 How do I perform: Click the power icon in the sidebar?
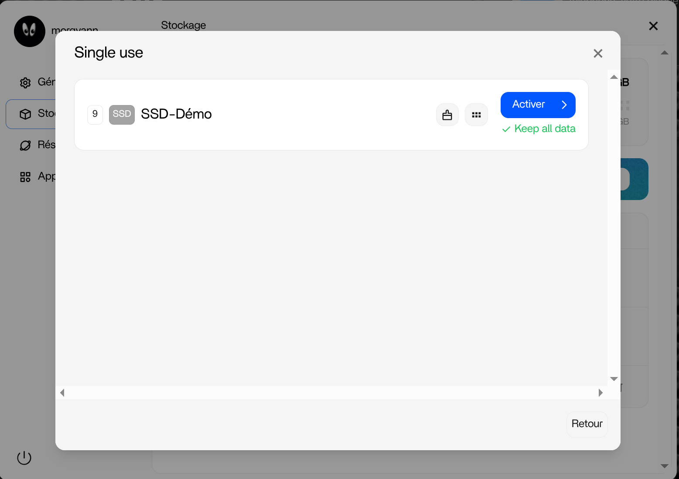24,458
